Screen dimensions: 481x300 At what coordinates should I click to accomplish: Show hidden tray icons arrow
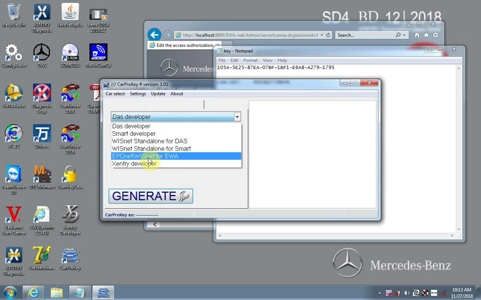coord(380,293)
